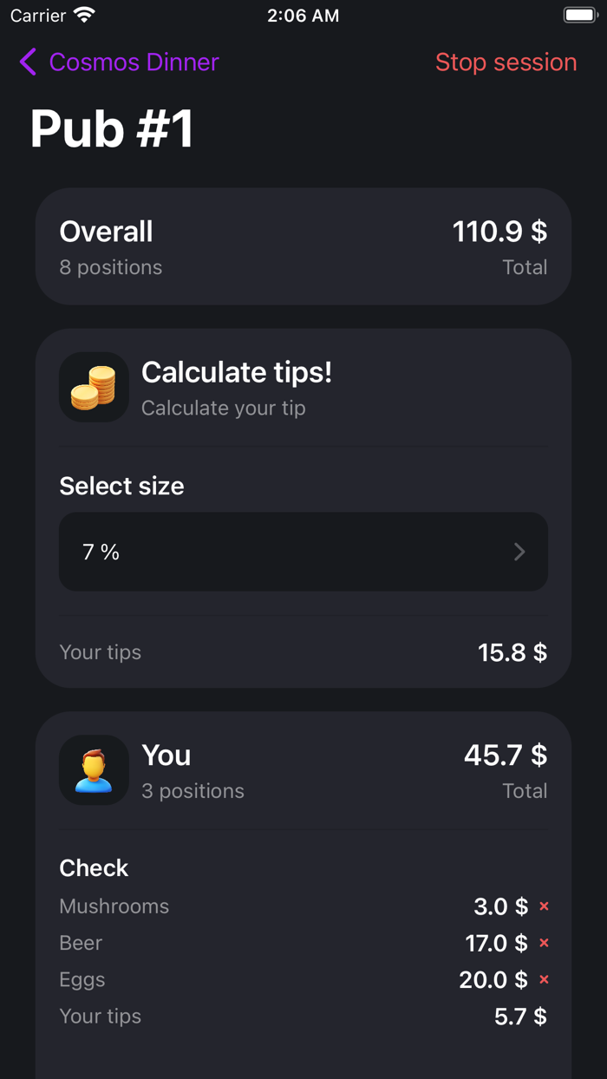Viewport: 607px width, 1079px height.
Task: Click the 45.7 $ total amount
Action: point(505,755)
